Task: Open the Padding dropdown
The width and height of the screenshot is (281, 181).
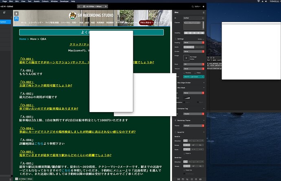Action: pyautogui.click(x=194, y=42)
